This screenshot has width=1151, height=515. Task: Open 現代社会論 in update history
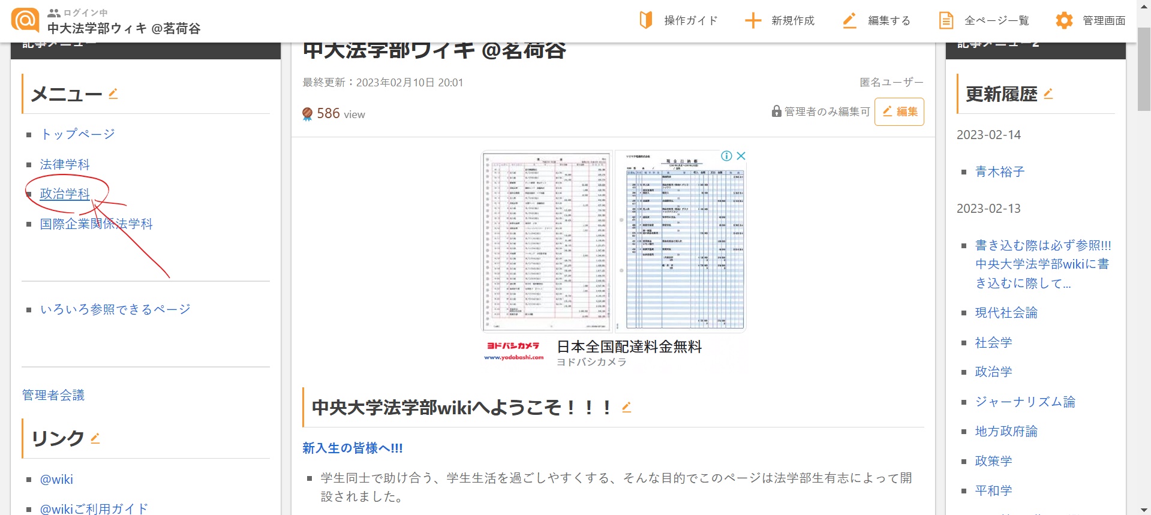click(1006, 312)
